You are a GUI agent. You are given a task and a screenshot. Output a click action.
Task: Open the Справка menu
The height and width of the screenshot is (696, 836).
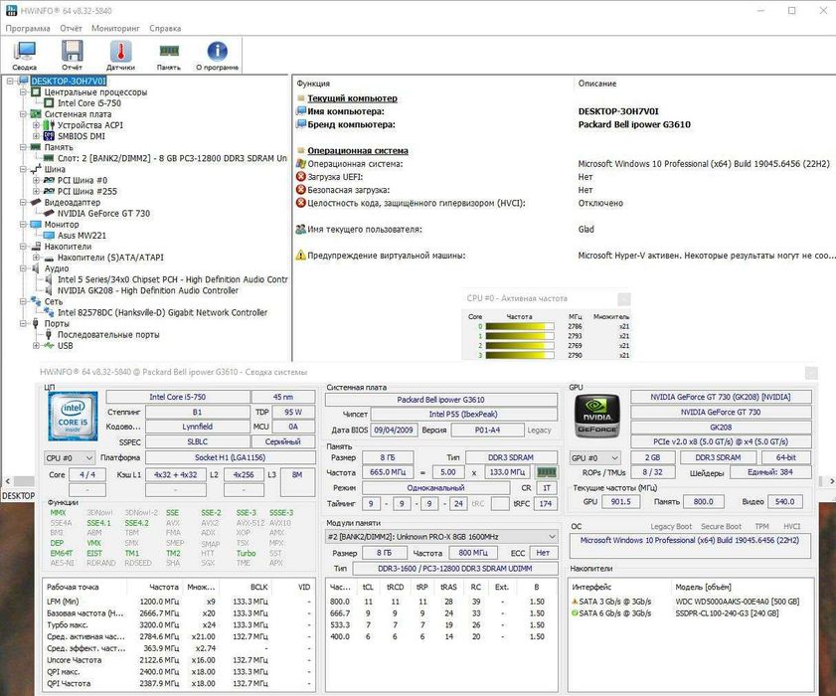click(165, 28)
